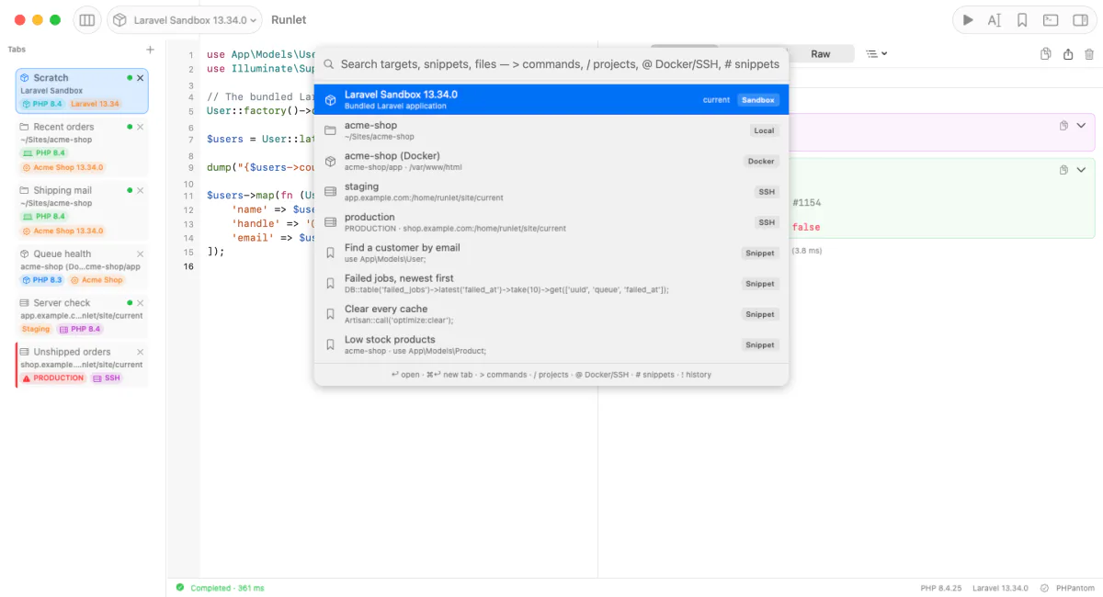Open the Shipping mail tab

point(82,210)
